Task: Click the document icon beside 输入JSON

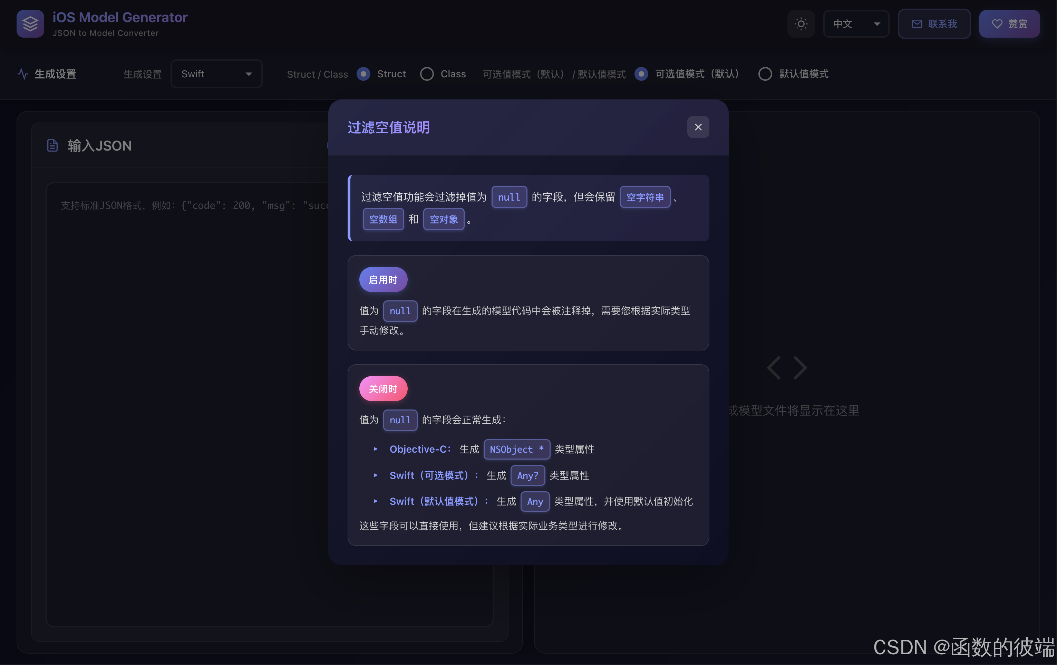Action: [52, 145]
